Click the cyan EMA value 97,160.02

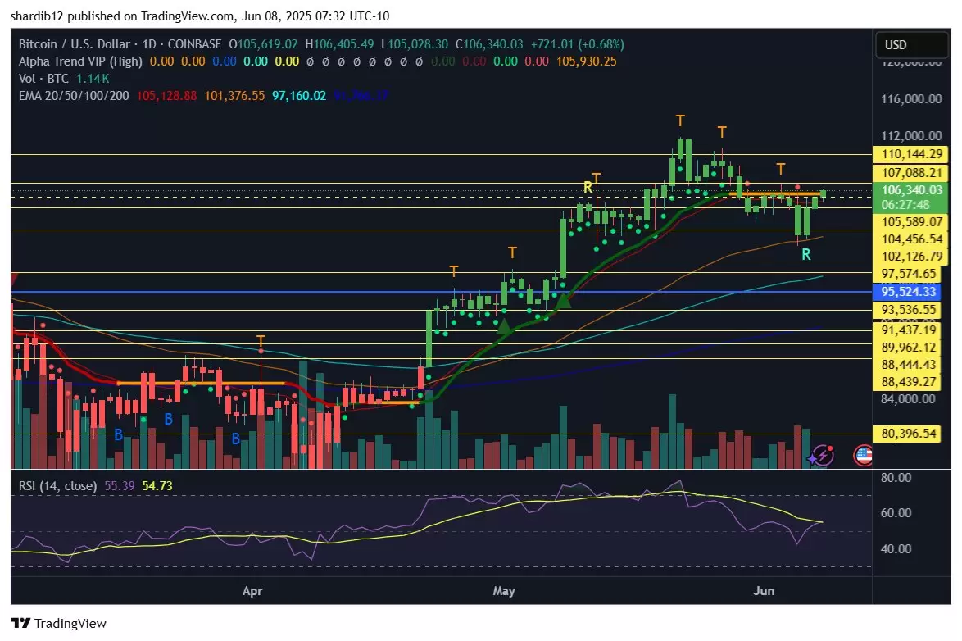pyautogui.click(x=299, y=96)
